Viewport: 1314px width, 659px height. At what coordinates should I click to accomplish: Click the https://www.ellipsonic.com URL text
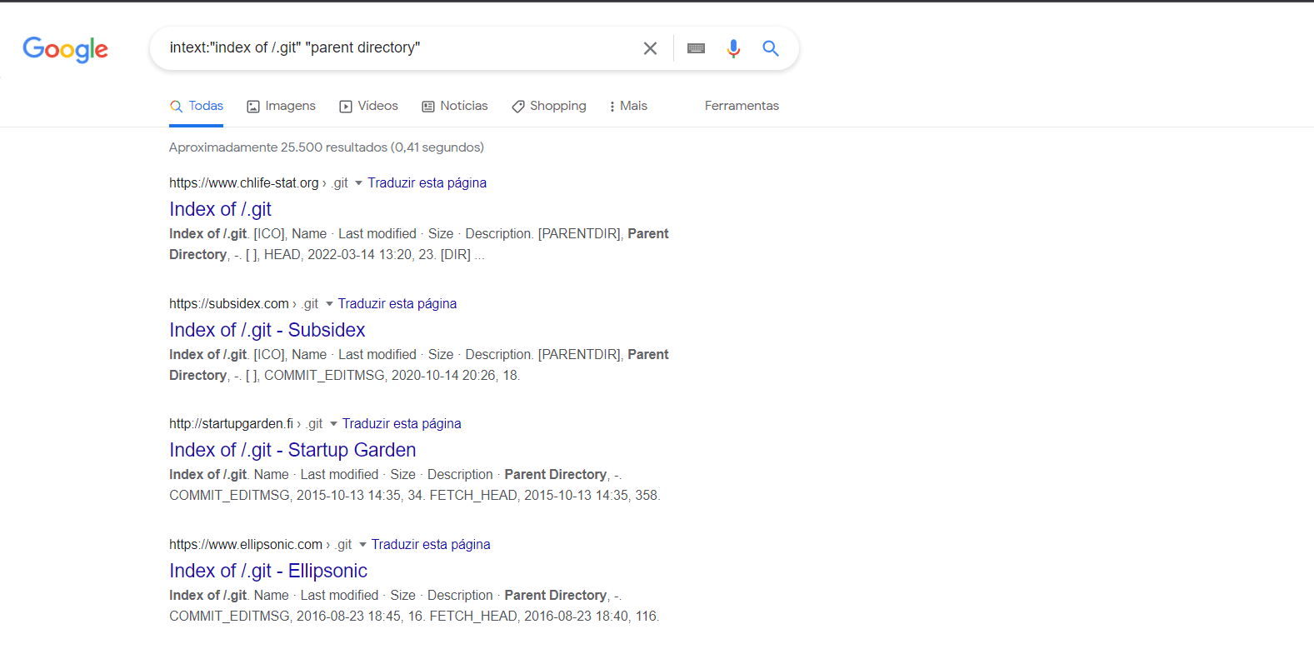246,545
